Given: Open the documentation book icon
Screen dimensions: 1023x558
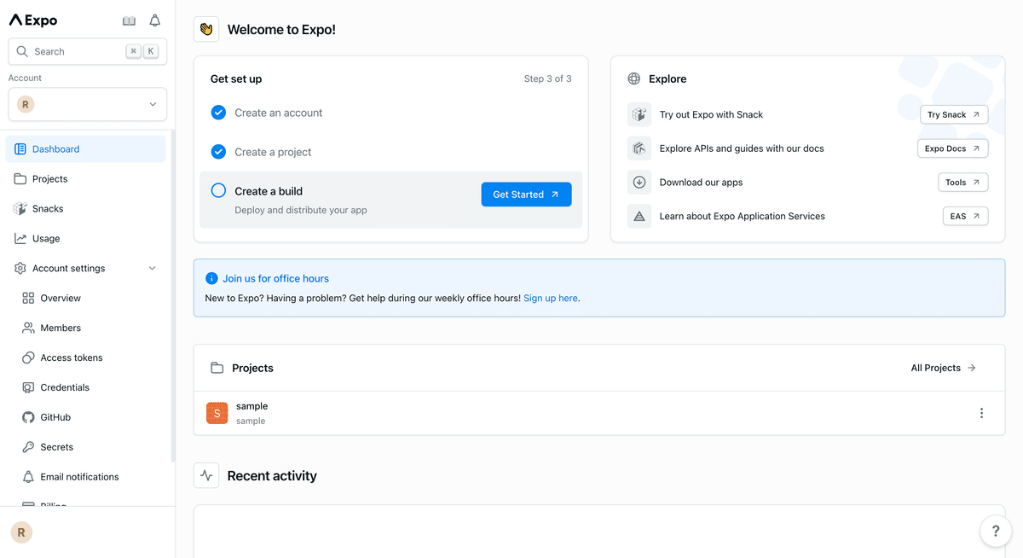Looking at the screenshot, I should point(129,20).
